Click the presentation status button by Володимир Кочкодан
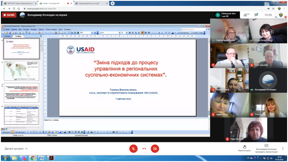The height and width of the screenshot is (162, 288). point(266,148)
